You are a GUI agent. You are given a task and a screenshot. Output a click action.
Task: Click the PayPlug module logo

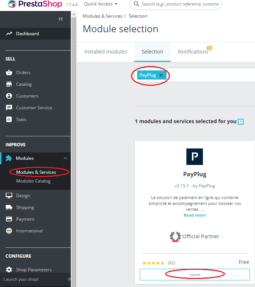click(x=194, y=157)
